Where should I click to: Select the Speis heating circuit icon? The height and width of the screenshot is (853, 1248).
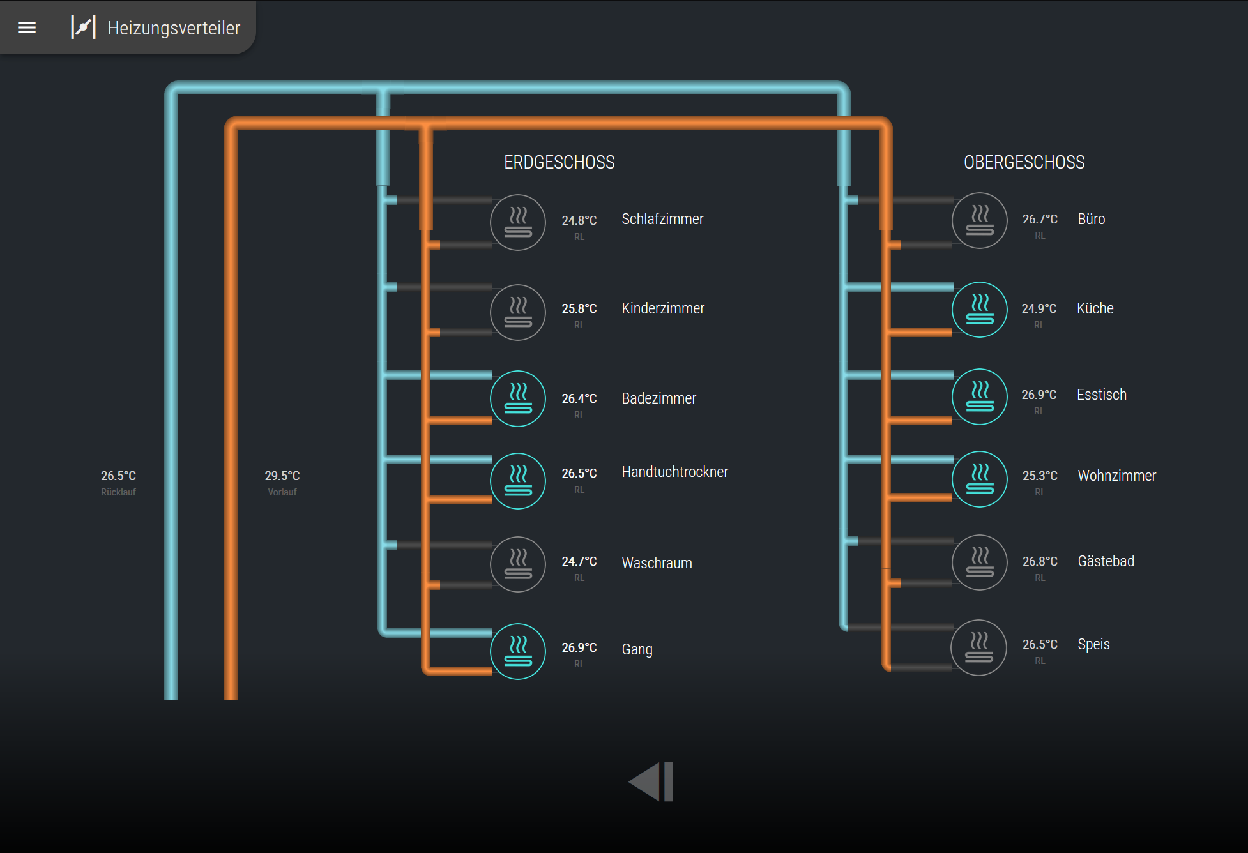point(978,647)
